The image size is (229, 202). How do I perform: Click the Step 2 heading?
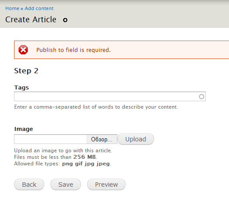(26, 71)
